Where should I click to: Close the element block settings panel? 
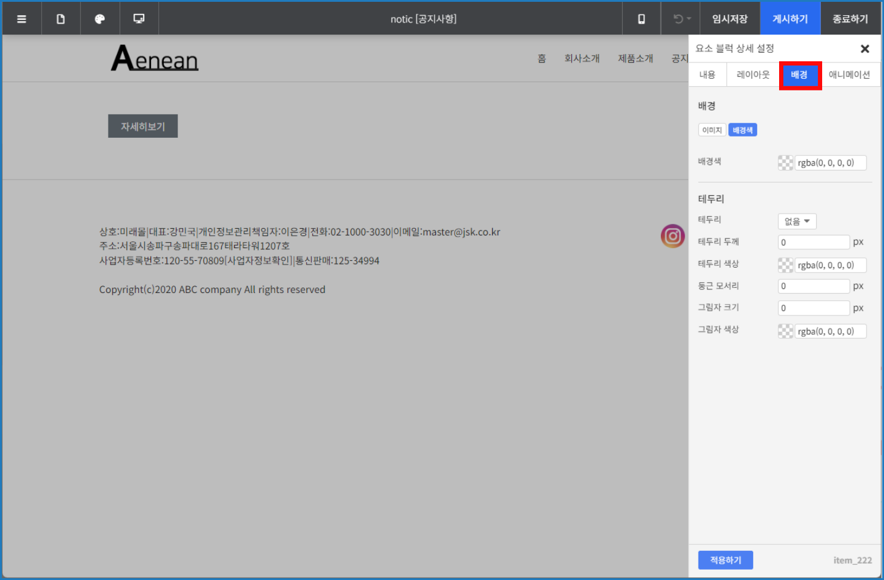coord(865,49)
